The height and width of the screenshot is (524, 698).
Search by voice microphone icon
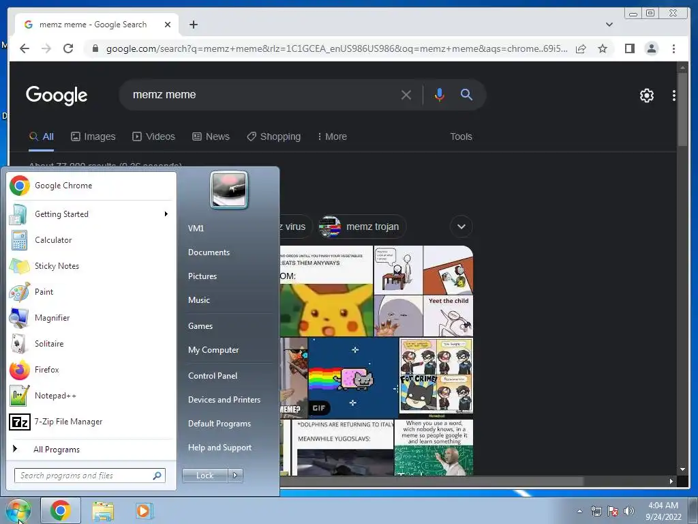440,94
